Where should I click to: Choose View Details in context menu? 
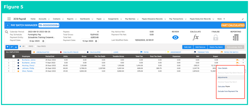tap(222, 68)
